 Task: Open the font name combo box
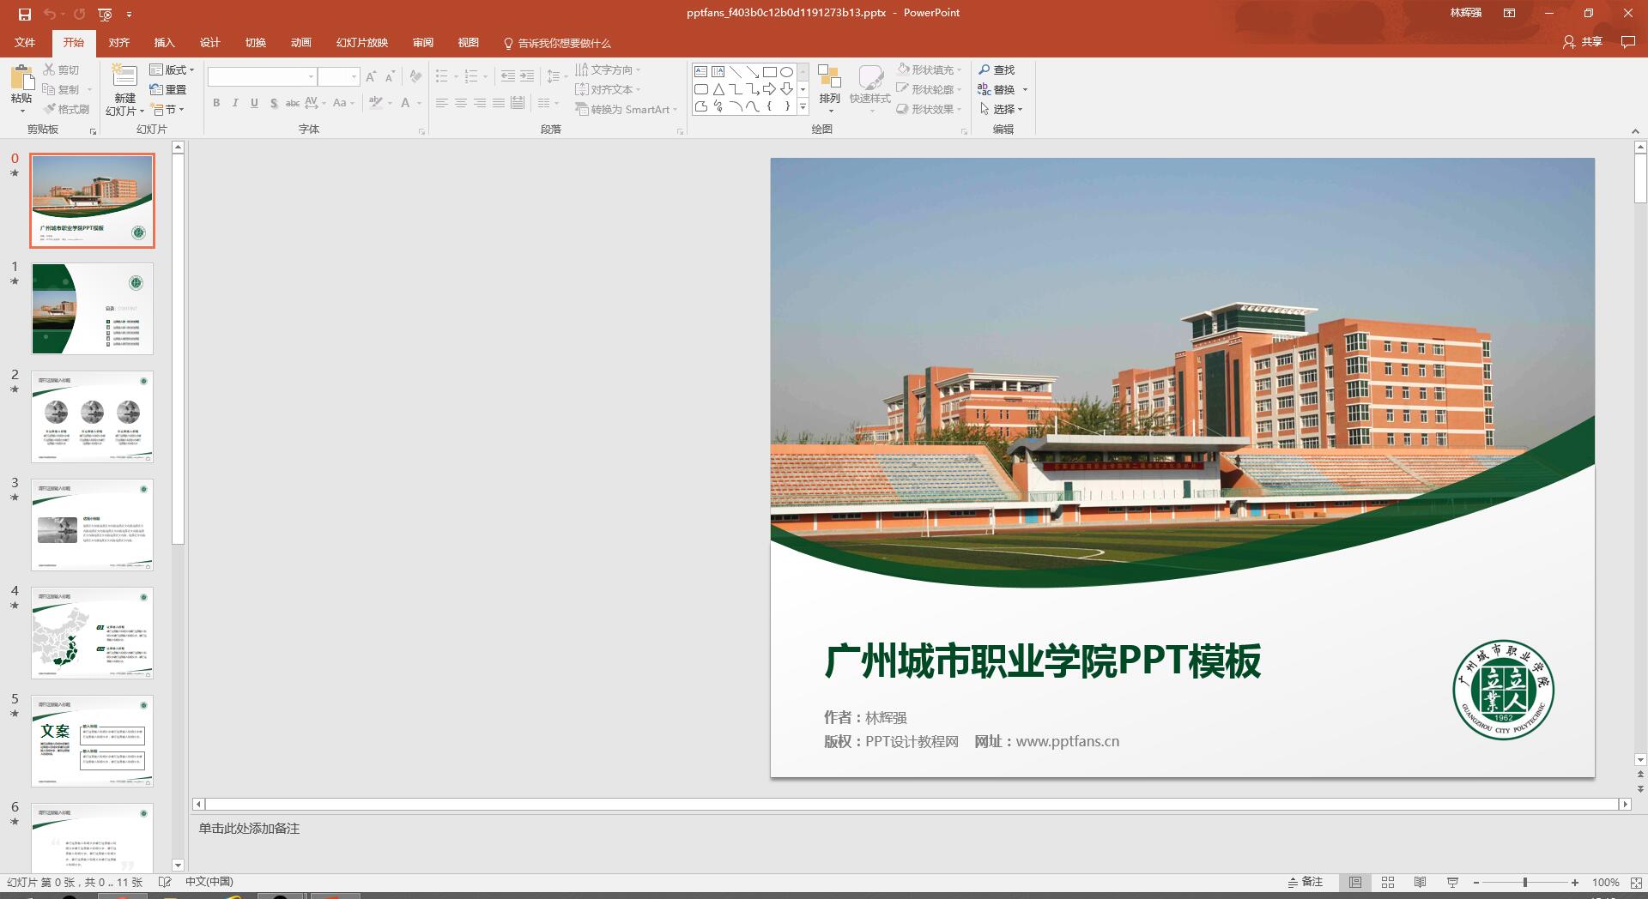(262, 77)
